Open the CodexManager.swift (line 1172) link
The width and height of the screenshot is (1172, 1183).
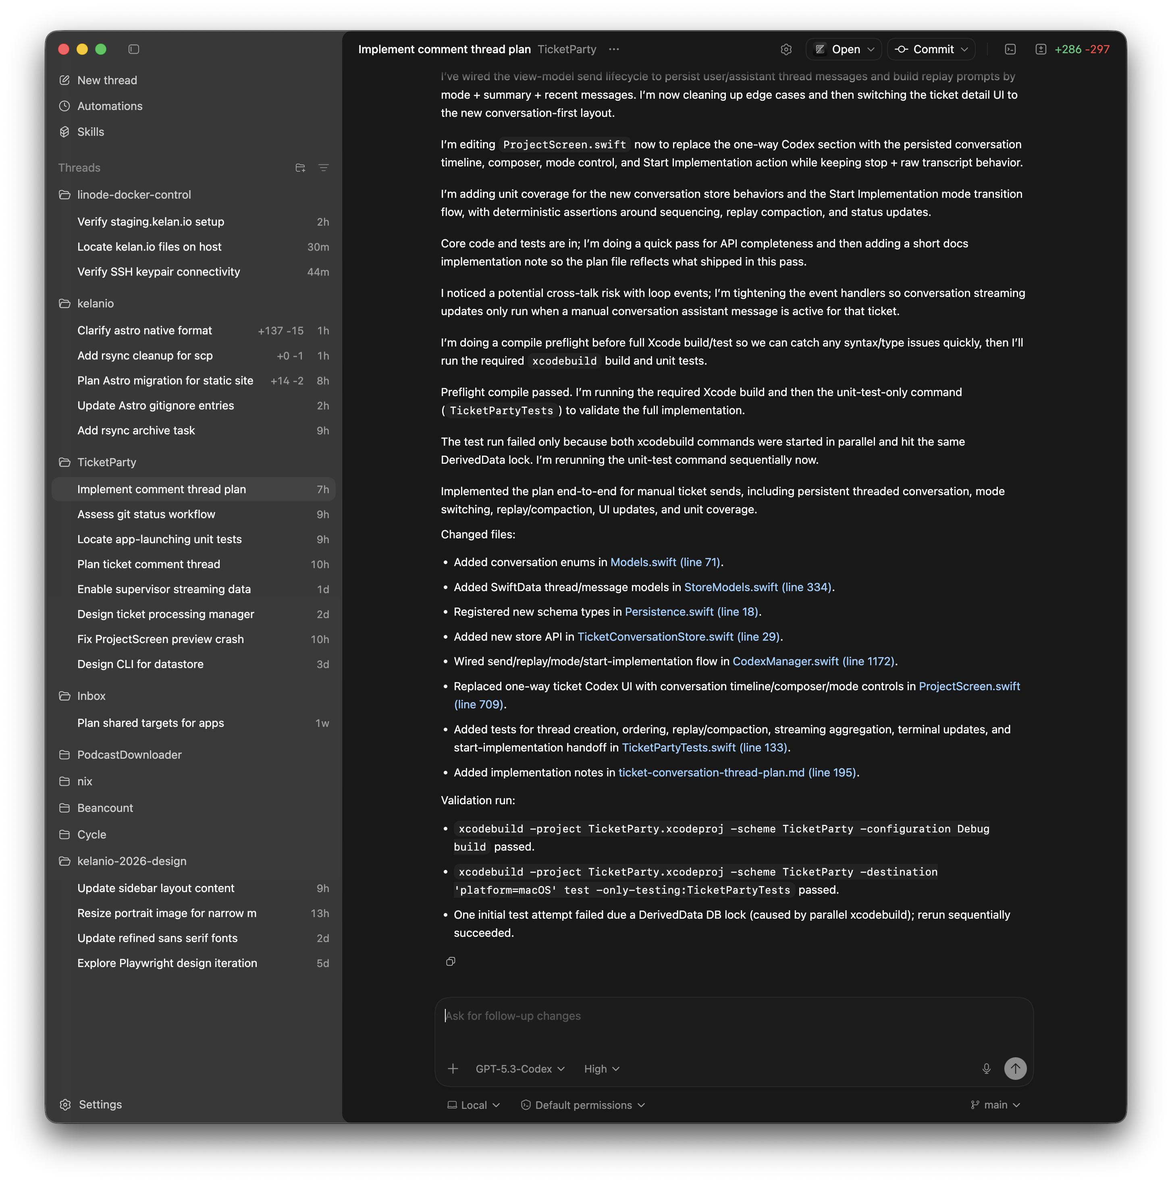pos(813,661)
